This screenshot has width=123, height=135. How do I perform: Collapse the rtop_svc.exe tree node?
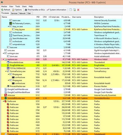pyautogui.click(x=8, y=26)
